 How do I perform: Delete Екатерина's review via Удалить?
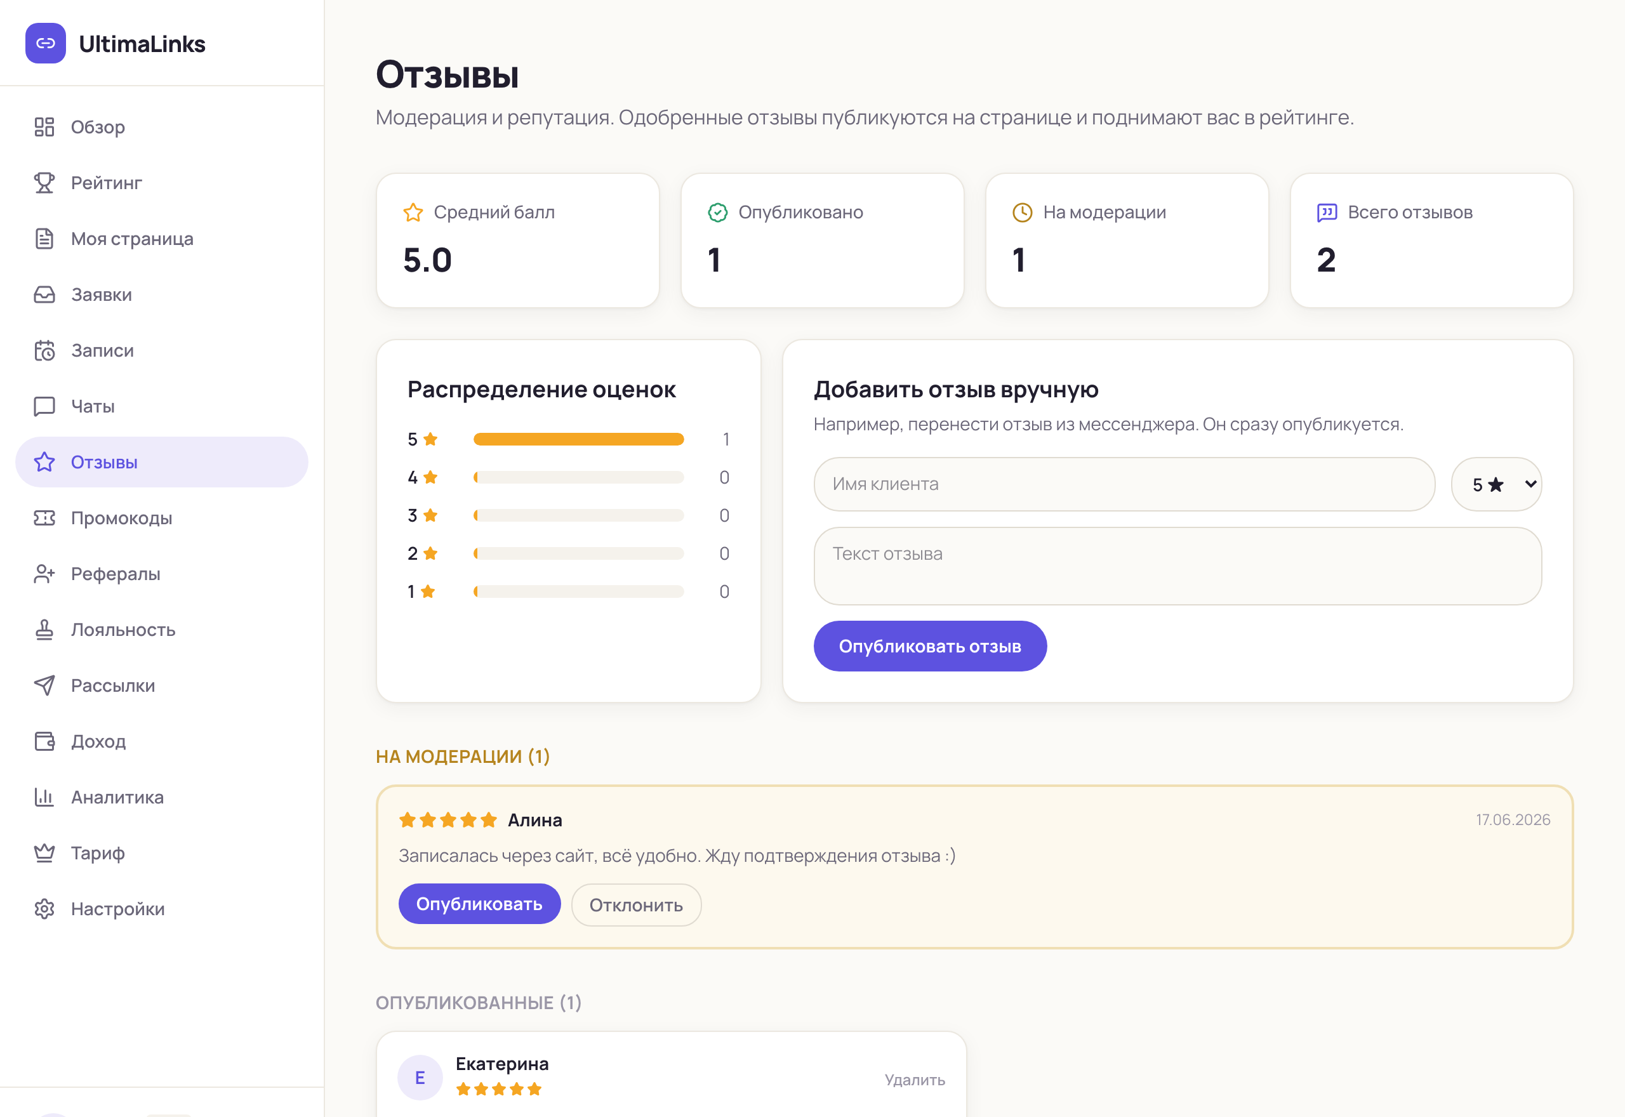[x=915, y=1080]
